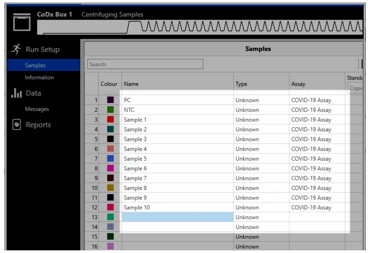Open the Messages sidebar item
This screenshot has width=368, height=253.
coord(37,109)
